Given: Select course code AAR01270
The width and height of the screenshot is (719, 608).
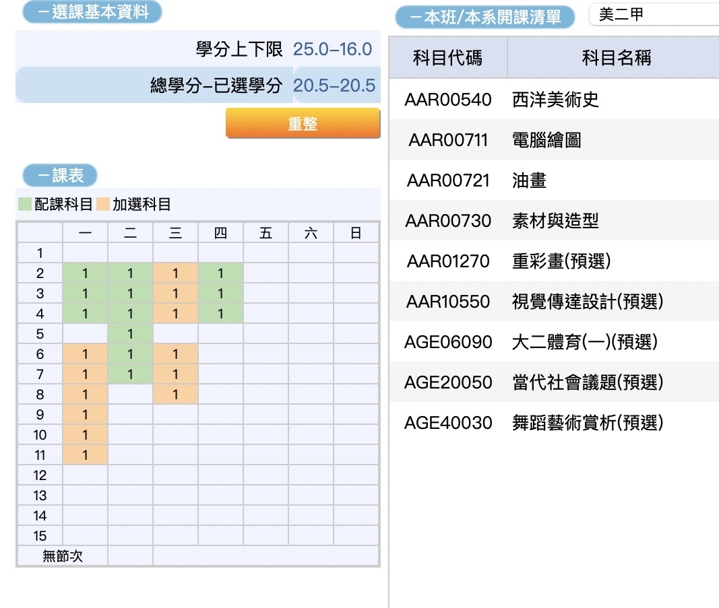Looking at the screenshot, I should (x=448, y=261).
